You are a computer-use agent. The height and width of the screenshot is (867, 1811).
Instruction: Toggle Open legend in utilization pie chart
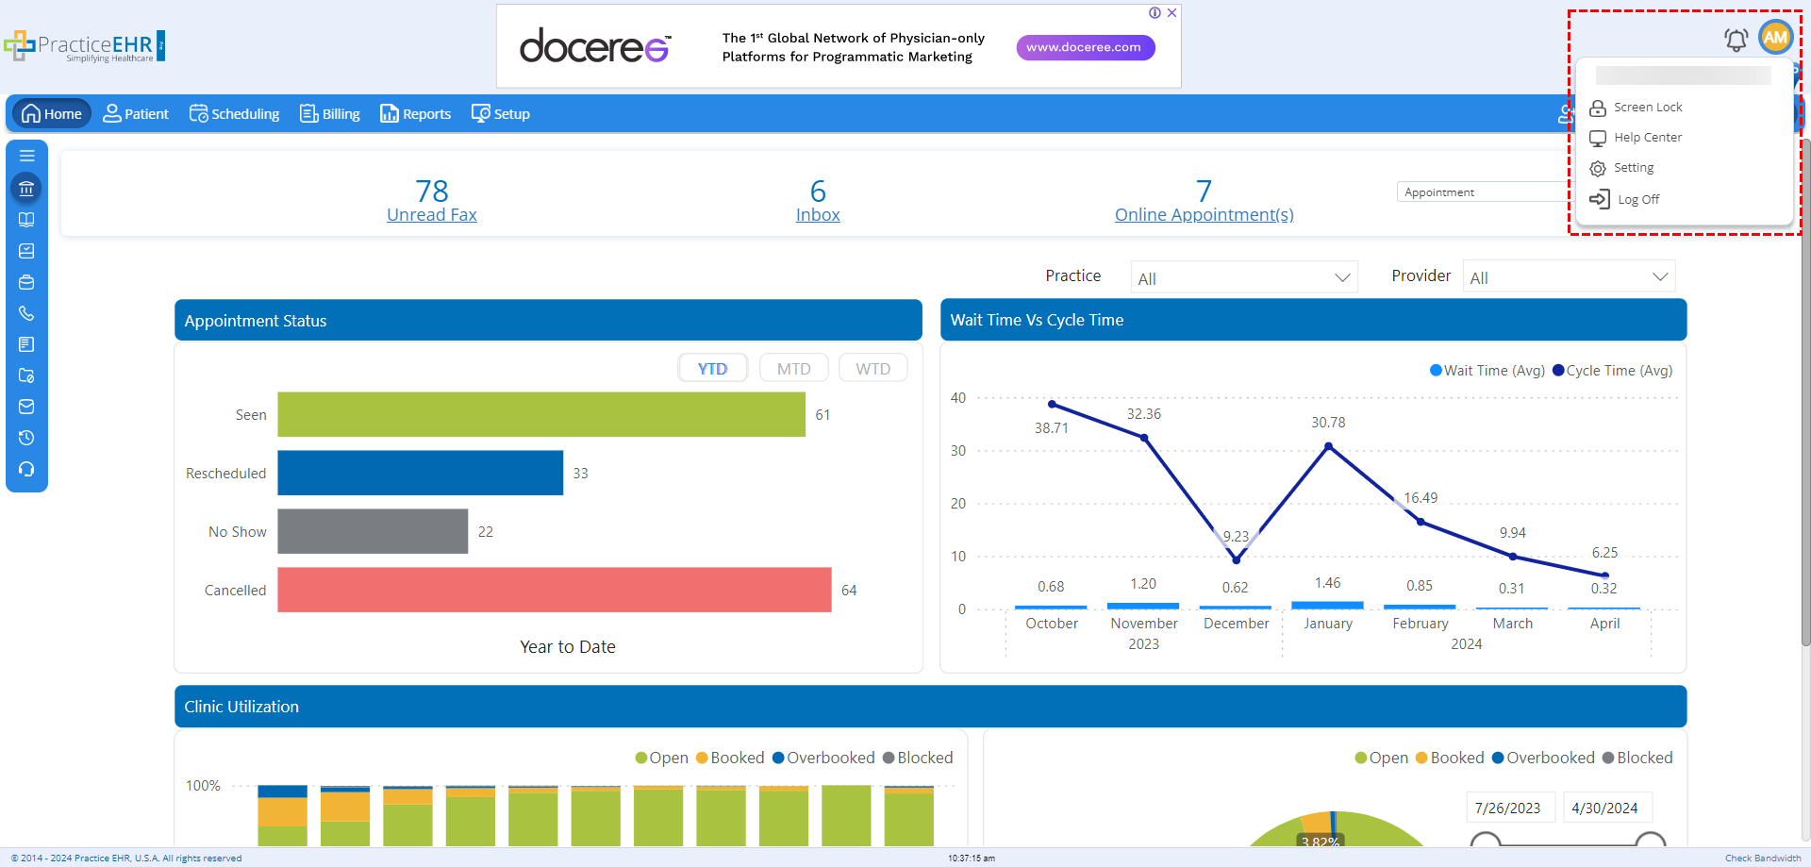1382,758
